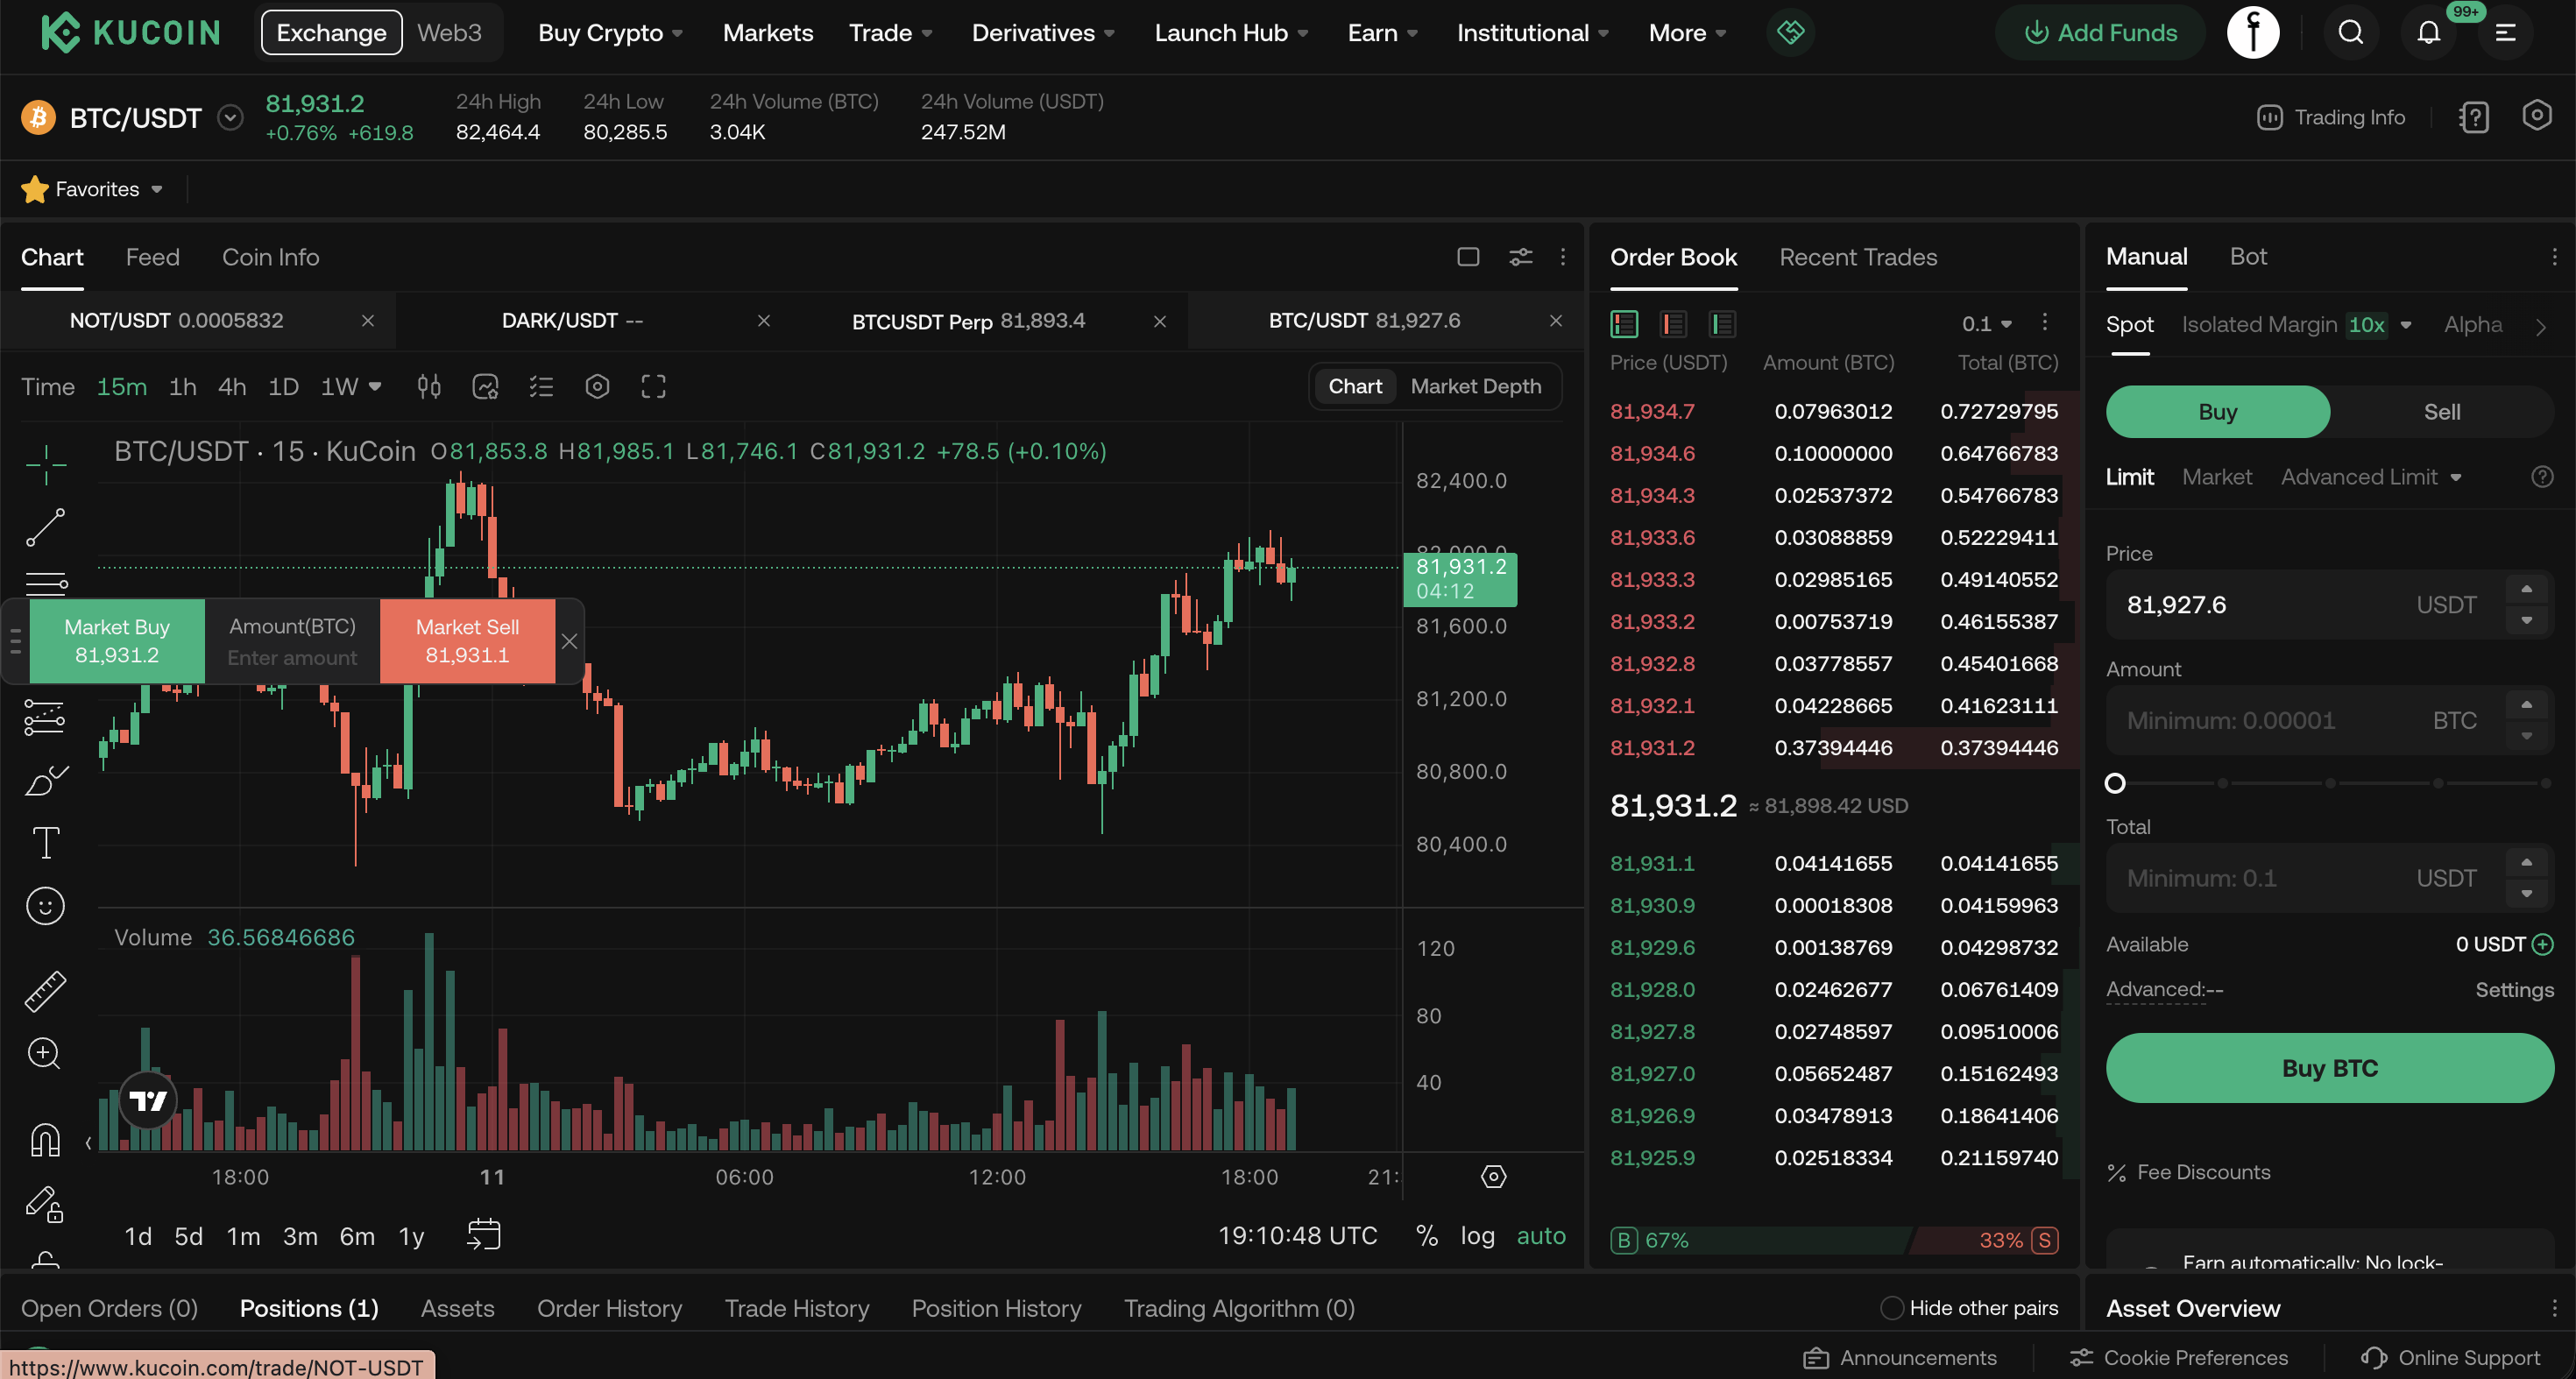Select the 1h time interval
The height and width of the screenshot is (1379, 2576).
[x=182, y=387]
